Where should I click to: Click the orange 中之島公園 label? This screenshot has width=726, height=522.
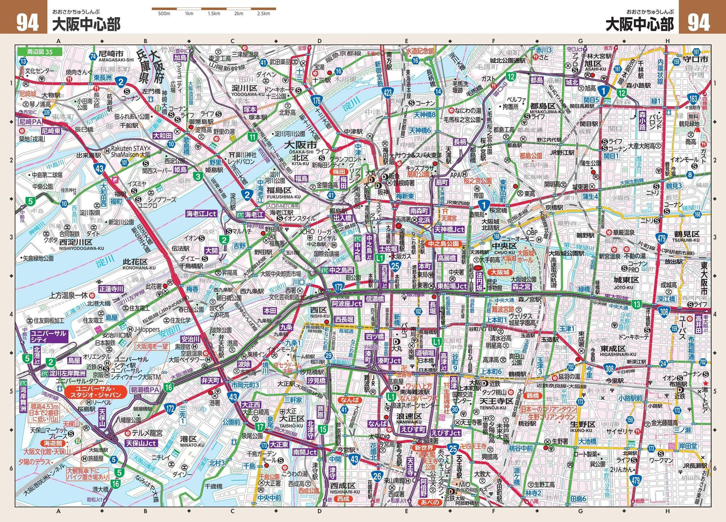pos(444,243)
